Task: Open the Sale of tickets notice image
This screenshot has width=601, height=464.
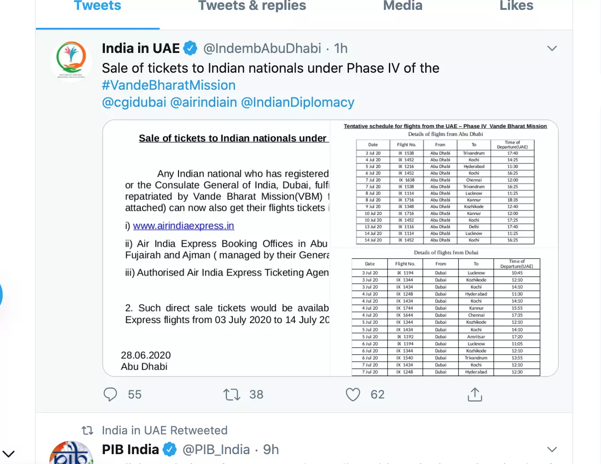Action: 217,248
